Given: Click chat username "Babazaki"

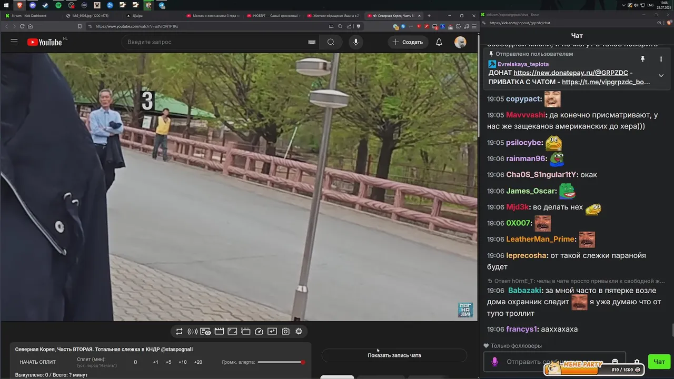Looking at the screenshot, I should click(525, 291).
